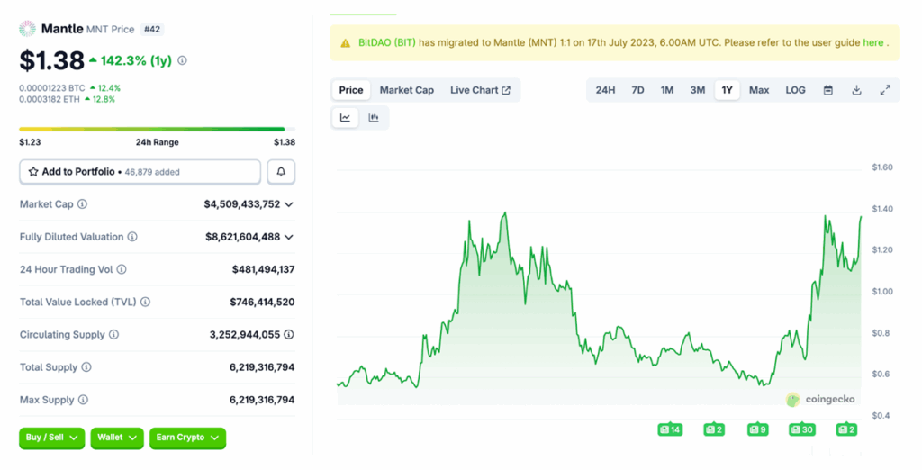Click the price alert bell icon

coord(281,172)
